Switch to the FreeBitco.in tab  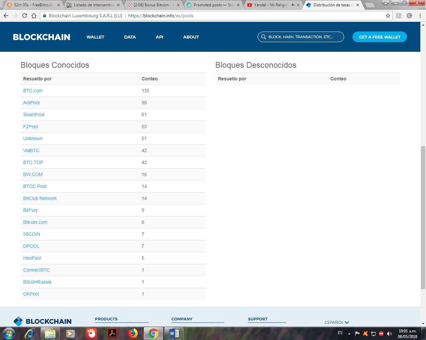coord(33,5)
